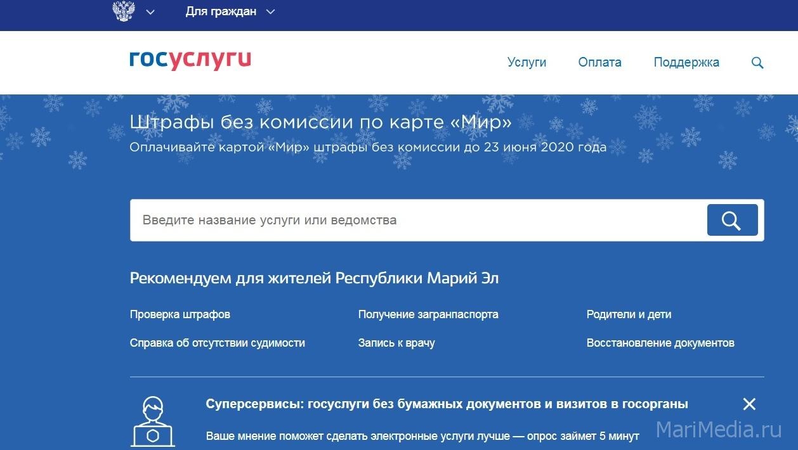Image resolution: width=798 pixels, height=450 pixels.
Task: Open "Получение загранпаспорта" service
Action: coord(428,314)
